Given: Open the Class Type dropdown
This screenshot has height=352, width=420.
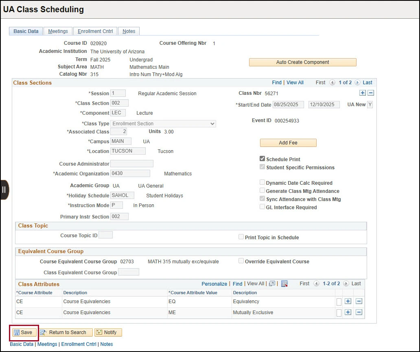Looking at the screenshot, I should (163, 123).
